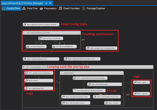
Task: Open the fx expression on constraint to Get MAX ModifiedDate Field
Action: tap(60, 43)
